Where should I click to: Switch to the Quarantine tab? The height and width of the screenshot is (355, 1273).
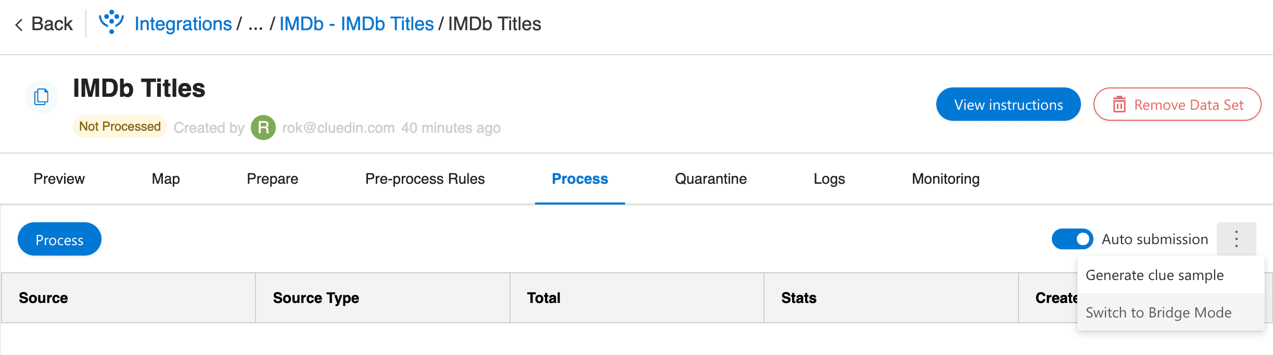[710, 179]
